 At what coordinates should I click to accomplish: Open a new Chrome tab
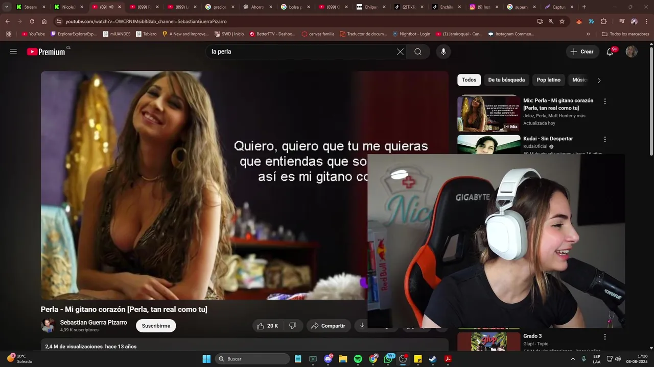point(584,7)
